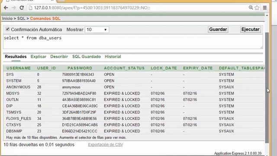Click the DBSNMP username cell
This screenshot has height=156, width=277.
(x=14, y=131)
